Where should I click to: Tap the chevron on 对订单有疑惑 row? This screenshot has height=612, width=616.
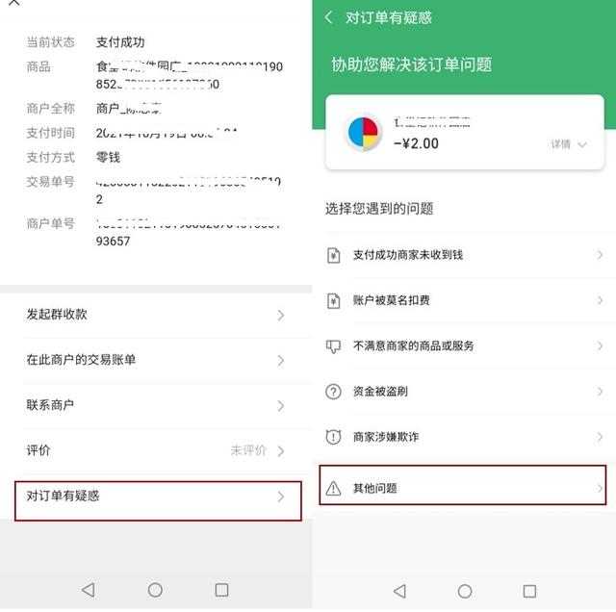280,497
